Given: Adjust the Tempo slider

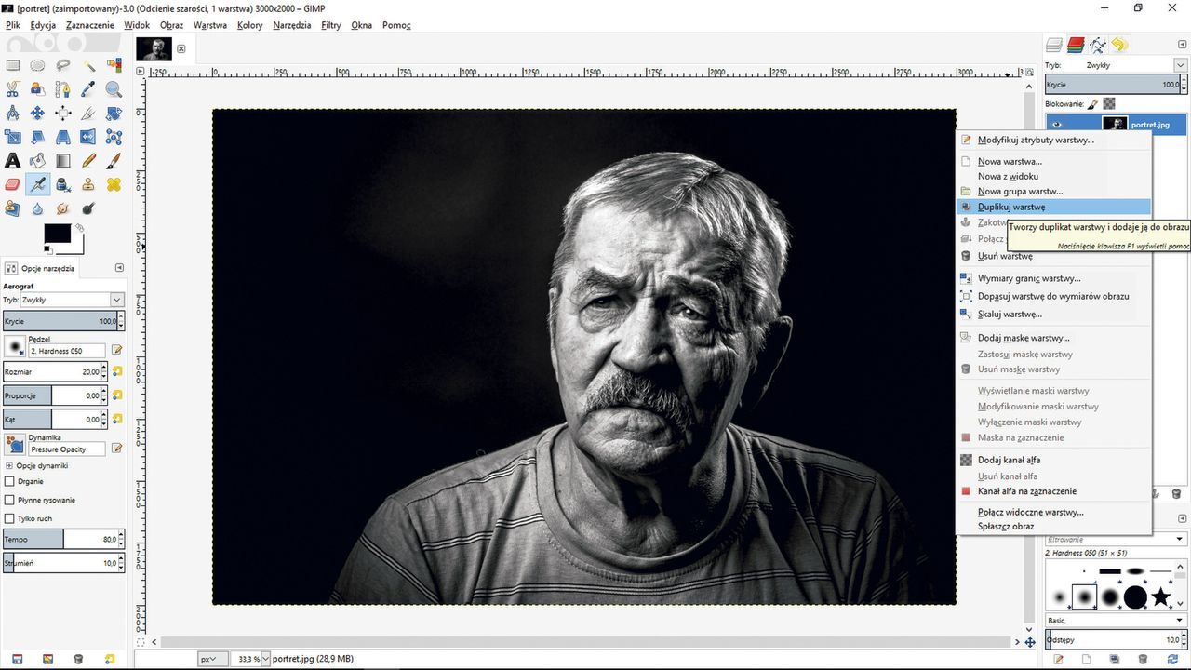Looking at the screenshot, I should [60, 540].
